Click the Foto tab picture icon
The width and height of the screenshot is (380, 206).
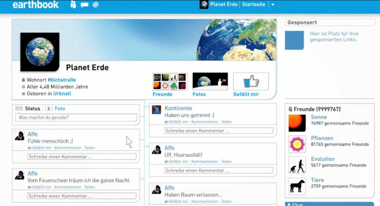coord(49,109)
